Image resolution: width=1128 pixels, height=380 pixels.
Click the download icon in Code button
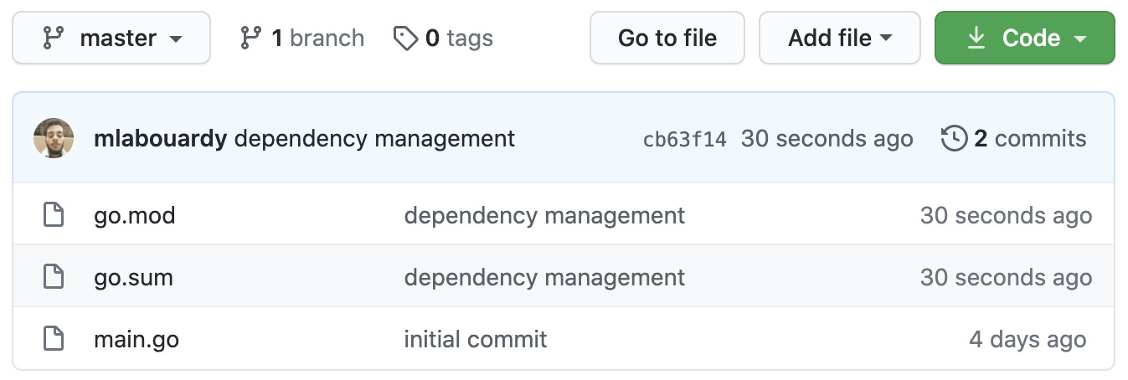pyautogui.click(x=976, y=38)
